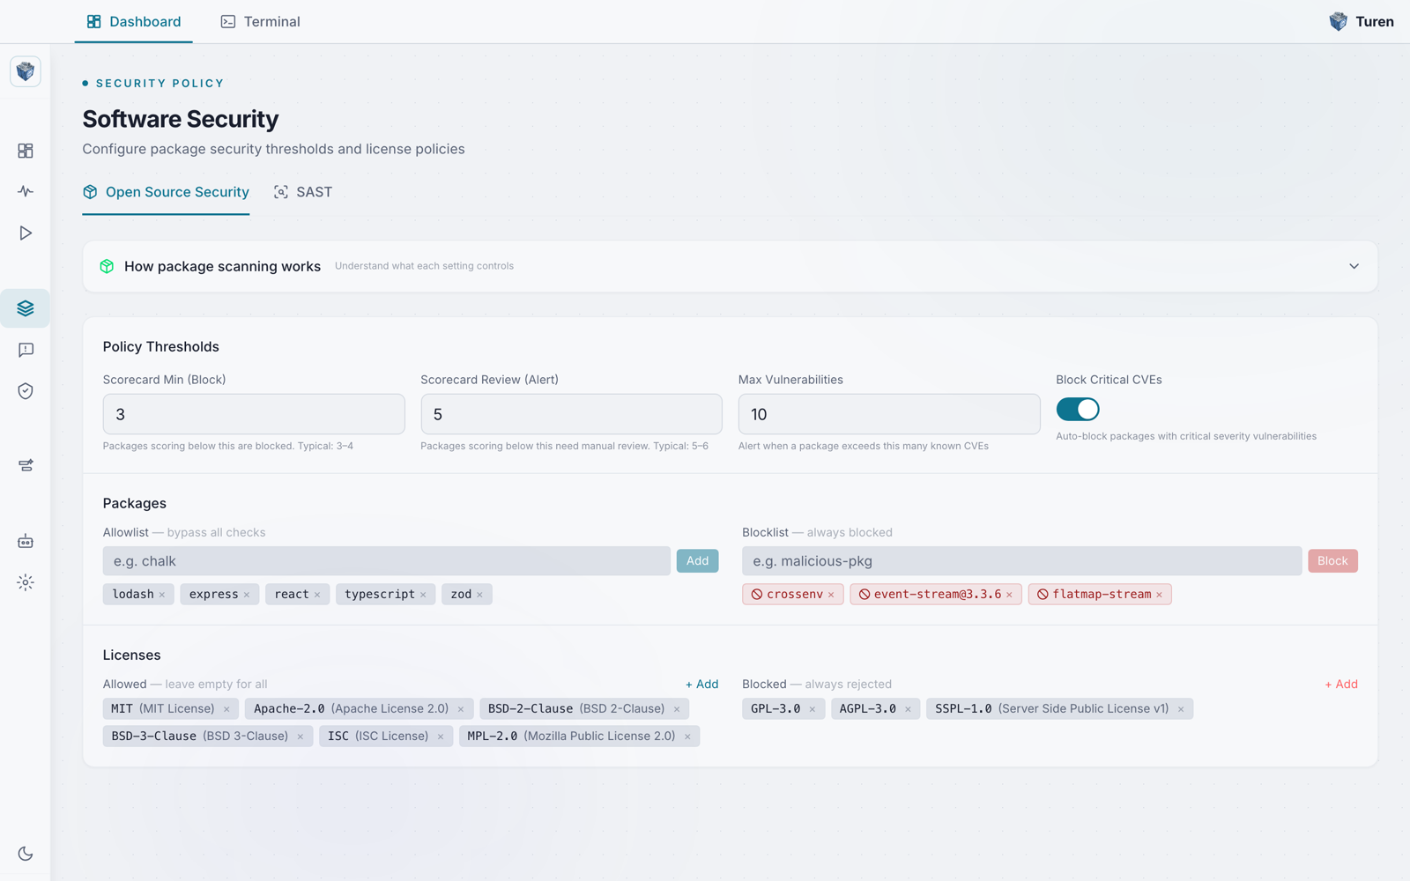Click the How package scanning works title
Screen dimensions: 1410x881
coord(222,266)
